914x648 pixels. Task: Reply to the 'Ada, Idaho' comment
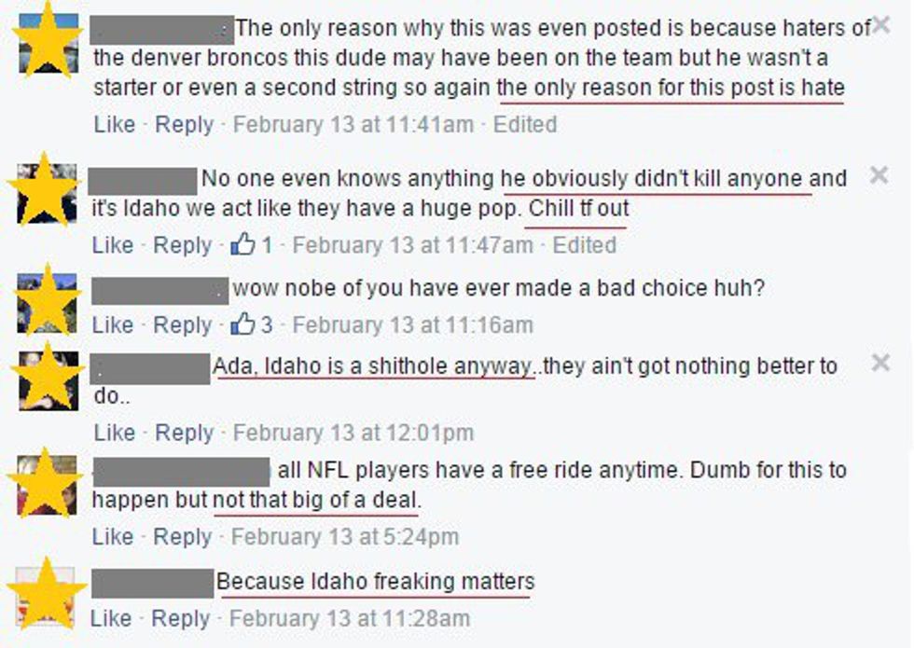184,433
